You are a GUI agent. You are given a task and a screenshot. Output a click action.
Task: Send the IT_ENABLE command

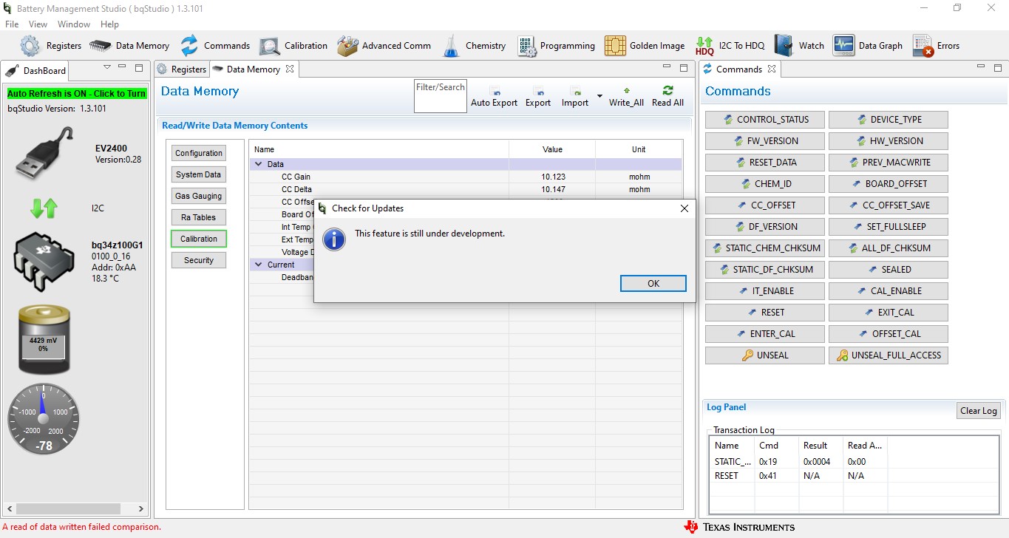(x=765, y=291)
